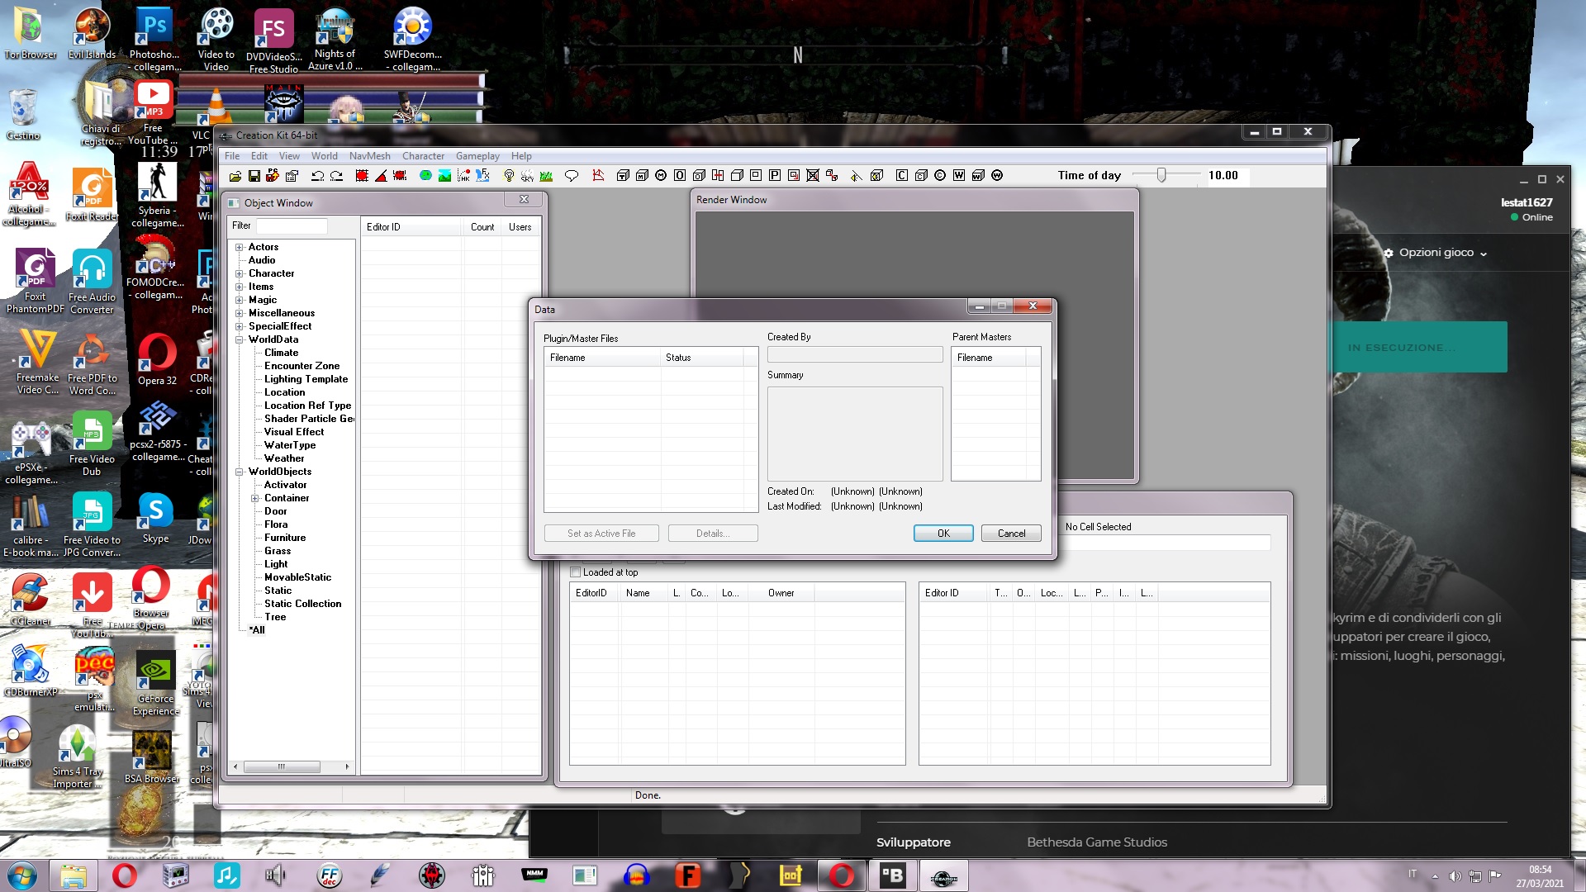The image size is (1586, 892).
Task: Click the Owner column header in Cell View
Action: tap(781, 593)
